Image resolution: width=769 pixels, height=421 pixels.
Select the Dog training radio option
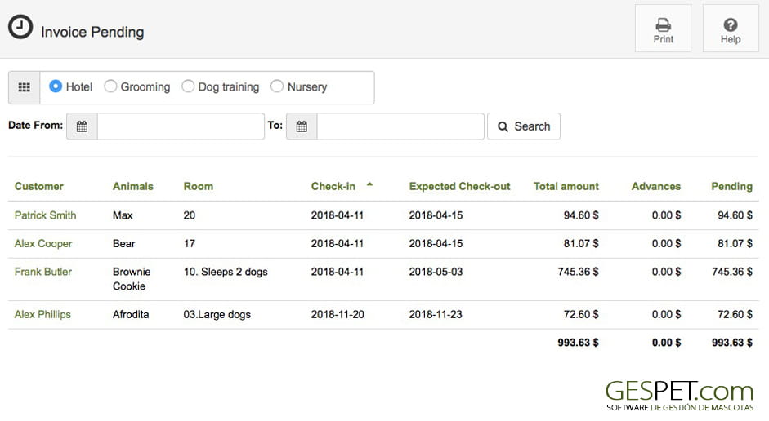(188, 86)
